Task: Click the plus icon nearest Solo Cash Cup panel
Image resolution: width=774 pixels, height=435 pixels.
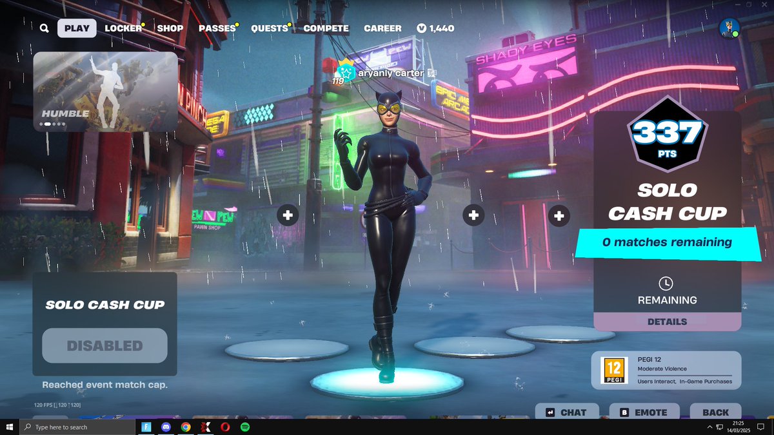Action: tap(559, 215)
